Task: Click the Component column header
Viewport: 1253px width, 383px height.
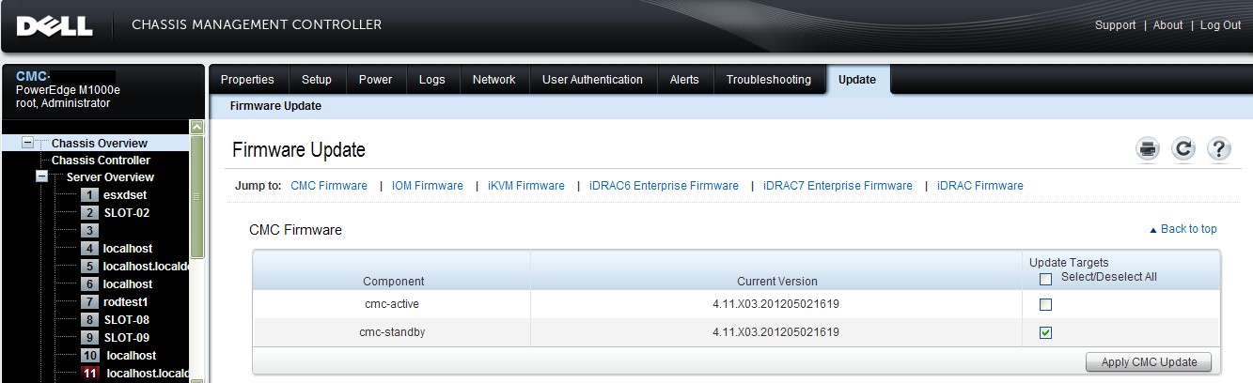Action: [x=394, y=282]
